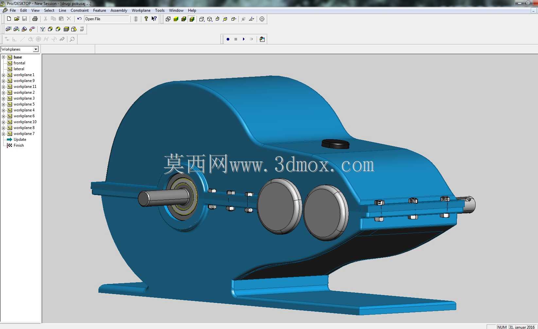Expand the workplane 4 tree node
Screen dimensions: 538x329
[4, 110]
